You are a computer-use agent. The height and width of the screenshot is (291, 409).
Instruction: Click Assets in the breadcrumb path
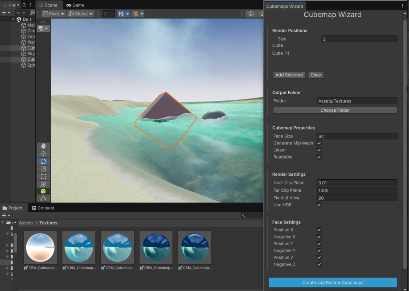[x=26, y=223]
